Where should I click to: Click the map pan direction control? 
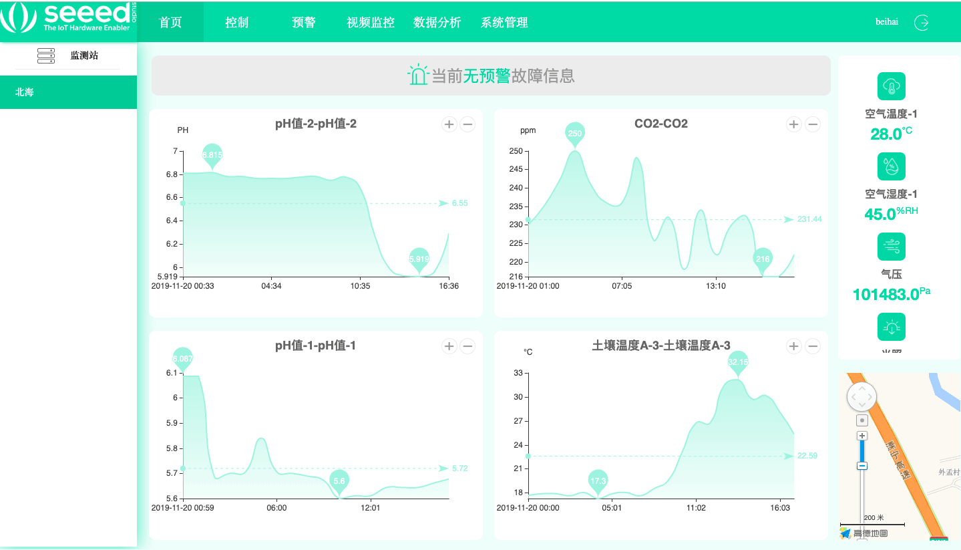click(x=862, y=396)
